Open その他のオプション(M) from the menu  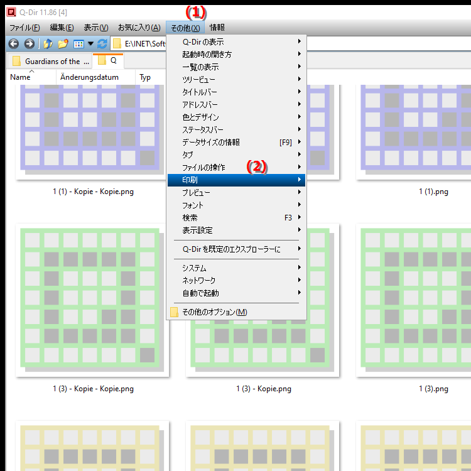tap(236, 312)
